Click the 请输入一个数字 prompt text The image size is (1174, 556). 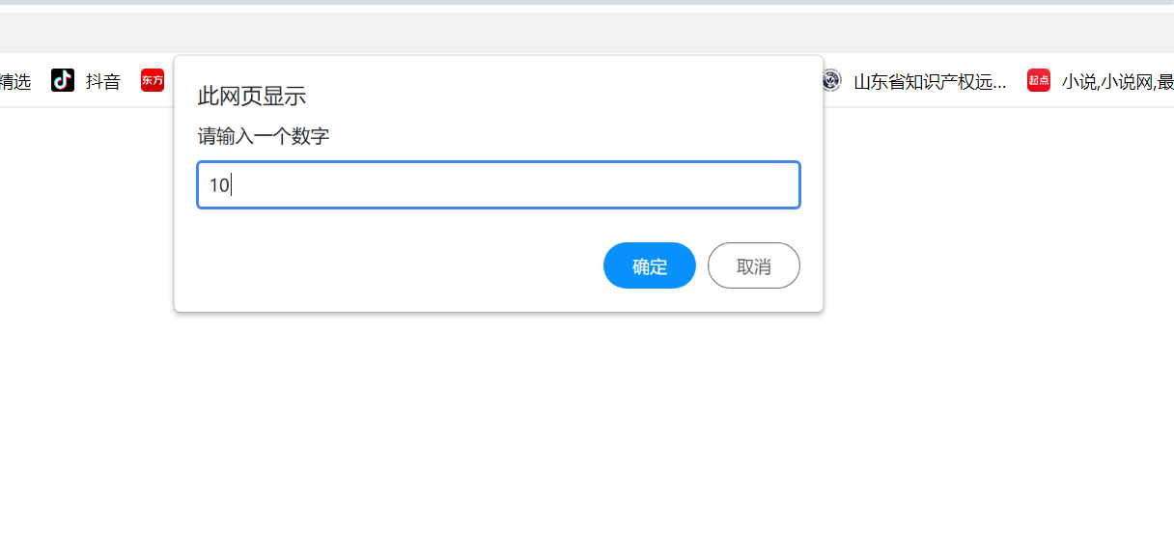(264, 136)
